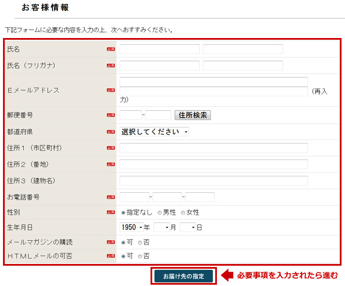Click the Eメールアドレス re-entry field
This screenshot has height=286, width=345.
(213, 91)
